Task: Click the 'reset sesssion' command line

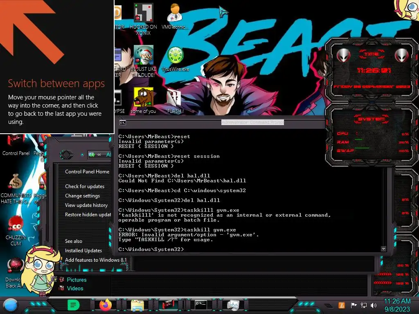Action: coord(169,156)
